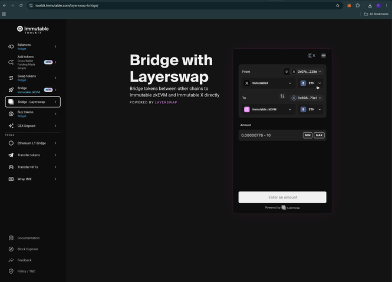Click the Powered by Layerswap footer logo

tap(291, 207)
